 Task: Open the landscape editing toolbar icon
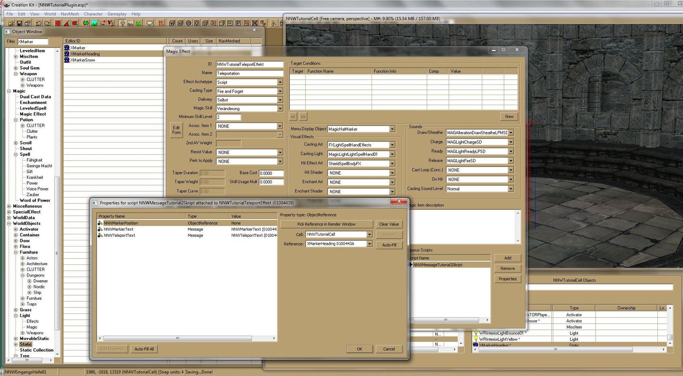tap(94, 23)
